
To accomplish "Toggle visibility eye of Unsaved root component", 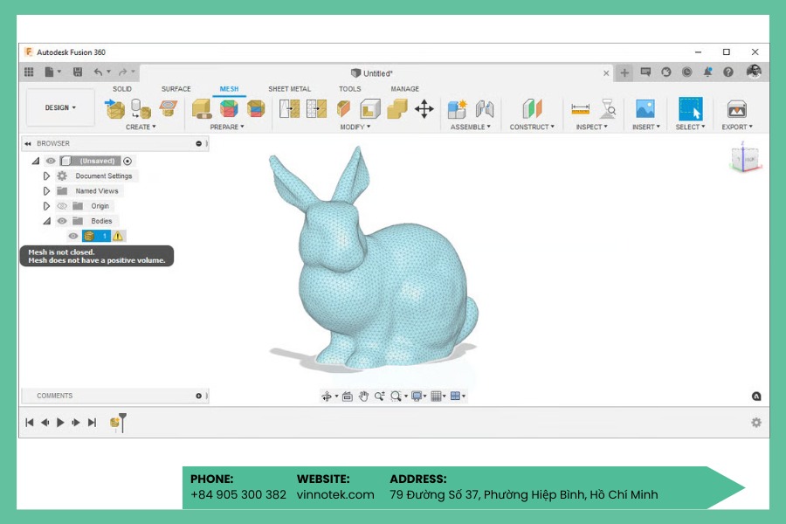I will 51,161.
